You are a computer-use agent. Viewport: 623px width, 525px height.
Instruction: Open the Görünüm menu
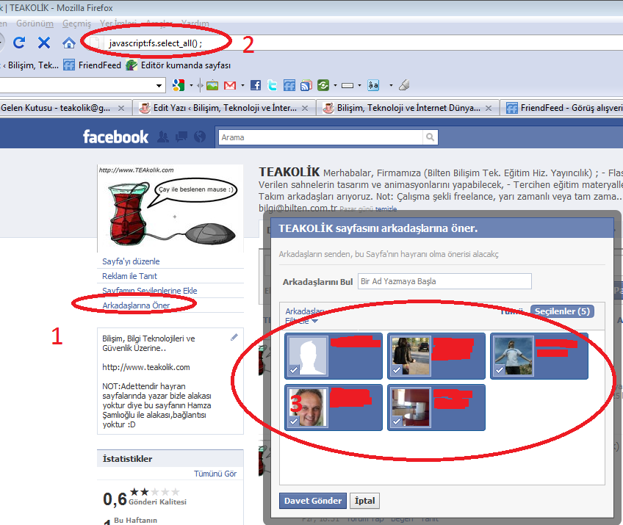pos(35,23)
